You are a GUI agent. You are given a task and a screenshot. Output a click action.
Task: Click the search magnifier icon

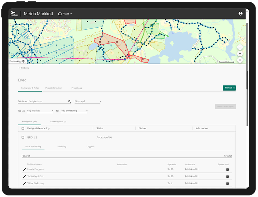tap(70, 102)
